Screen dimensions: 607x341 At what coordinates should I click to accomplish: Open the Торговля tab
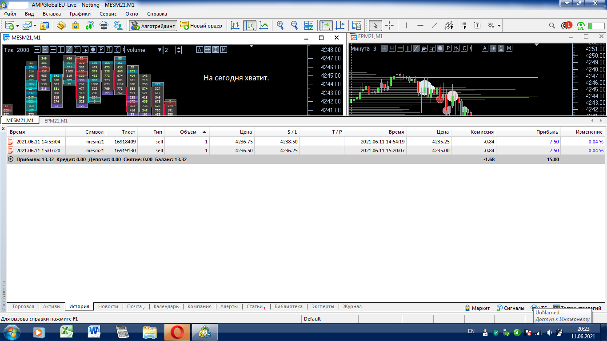[x=23, y=306]
